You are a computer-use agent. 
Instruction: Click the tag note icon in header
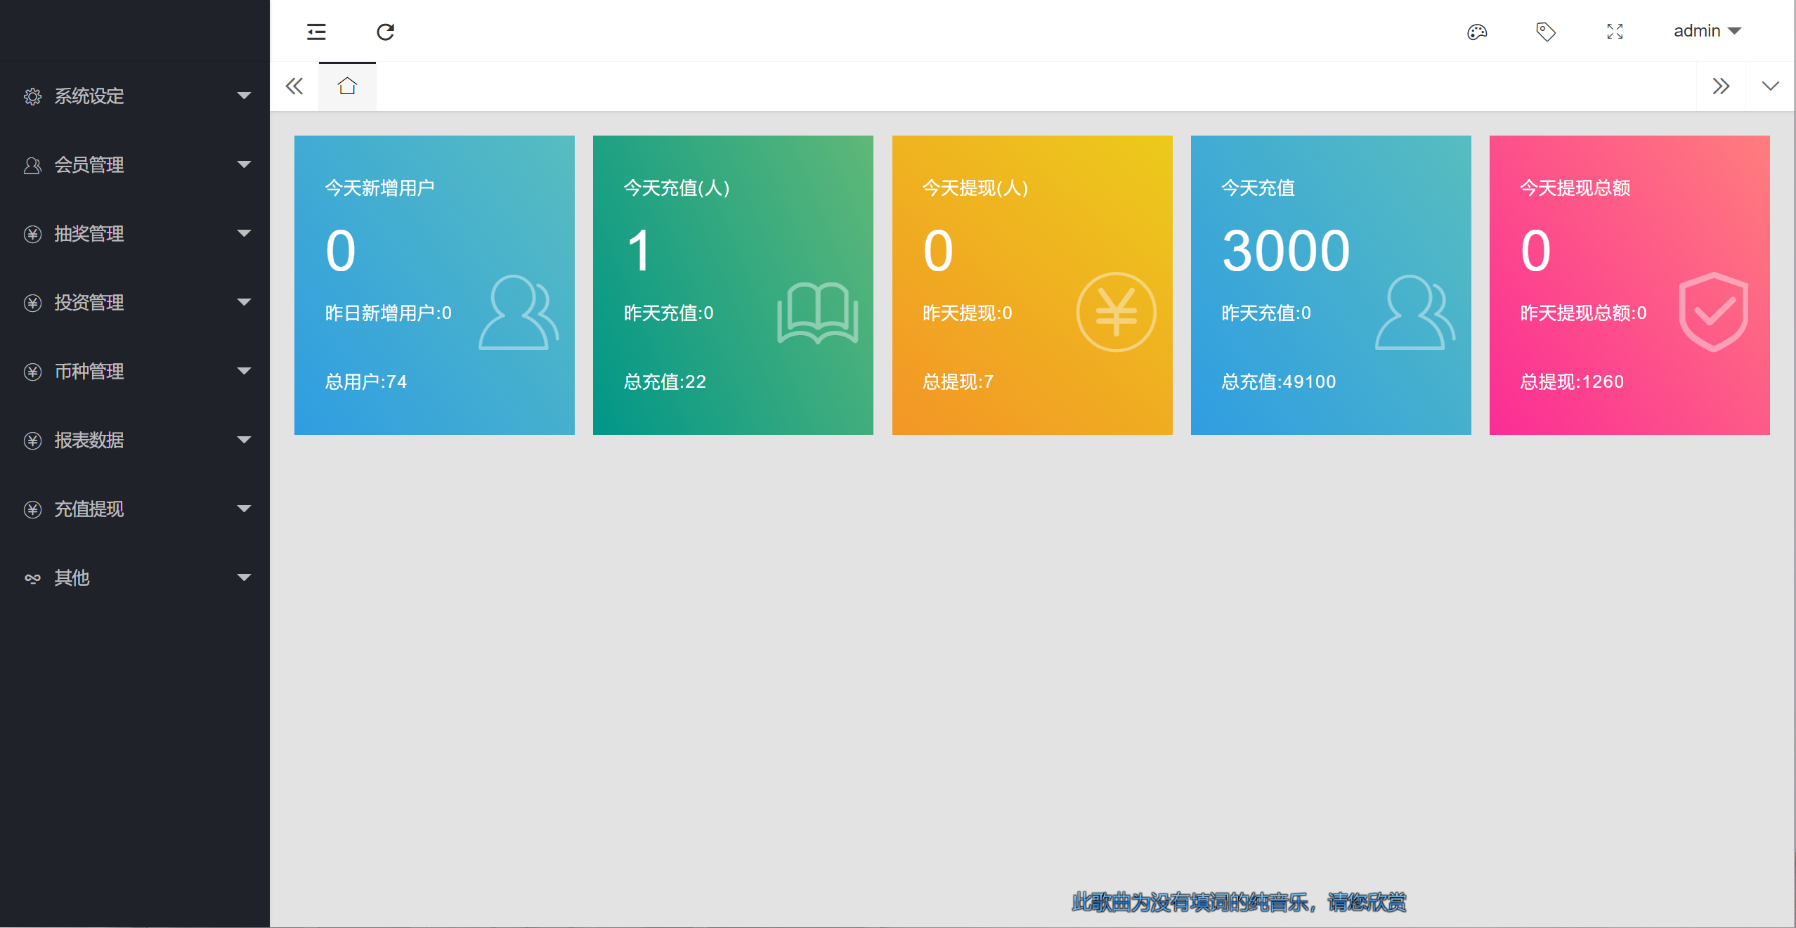[x=1545, y=32]
